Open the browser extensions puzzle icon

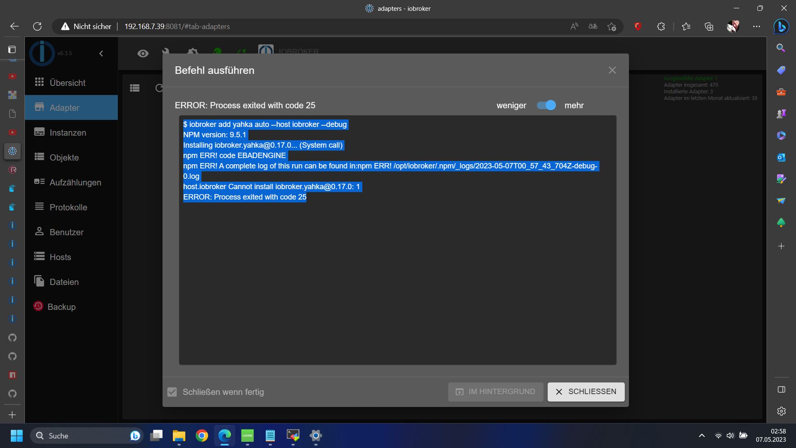point(661,27)
